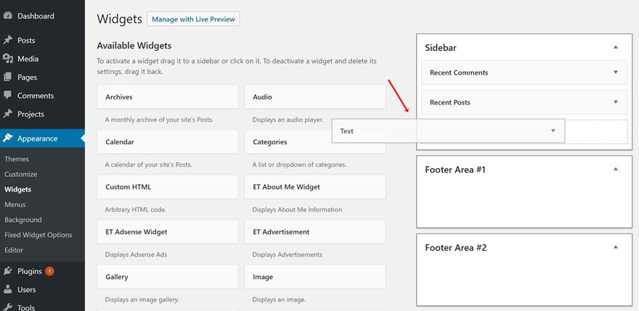This screenshot has height=311, width=639.
Task: Click the Comments speech bubble icon
Action: coord(8,96)
